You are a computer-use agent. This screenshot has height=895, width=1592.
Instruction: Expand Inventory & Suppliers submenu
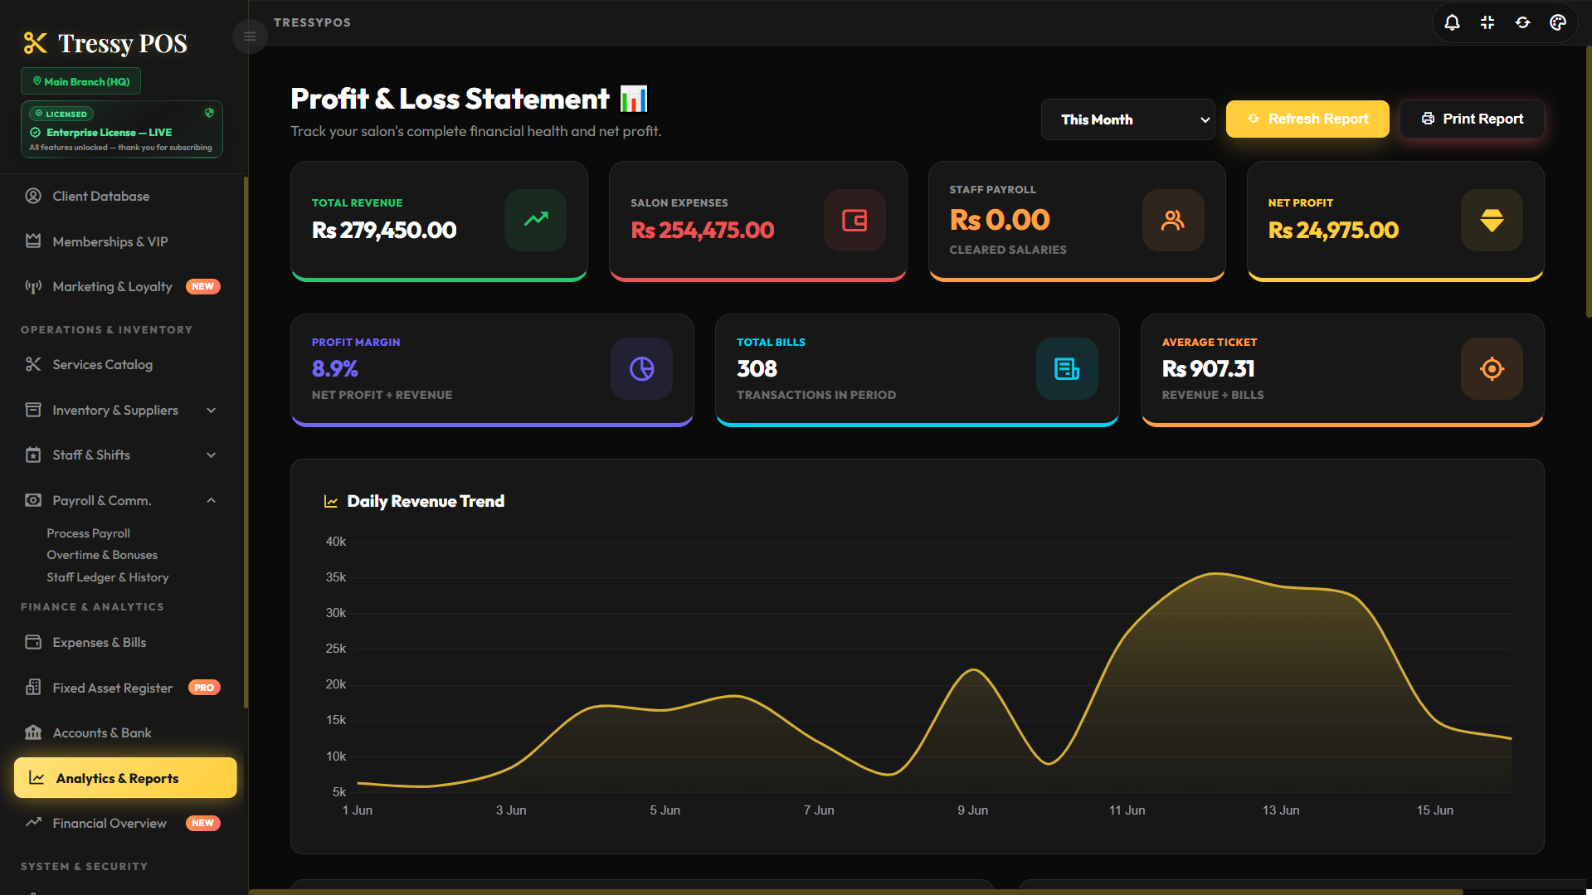(211, 410)
